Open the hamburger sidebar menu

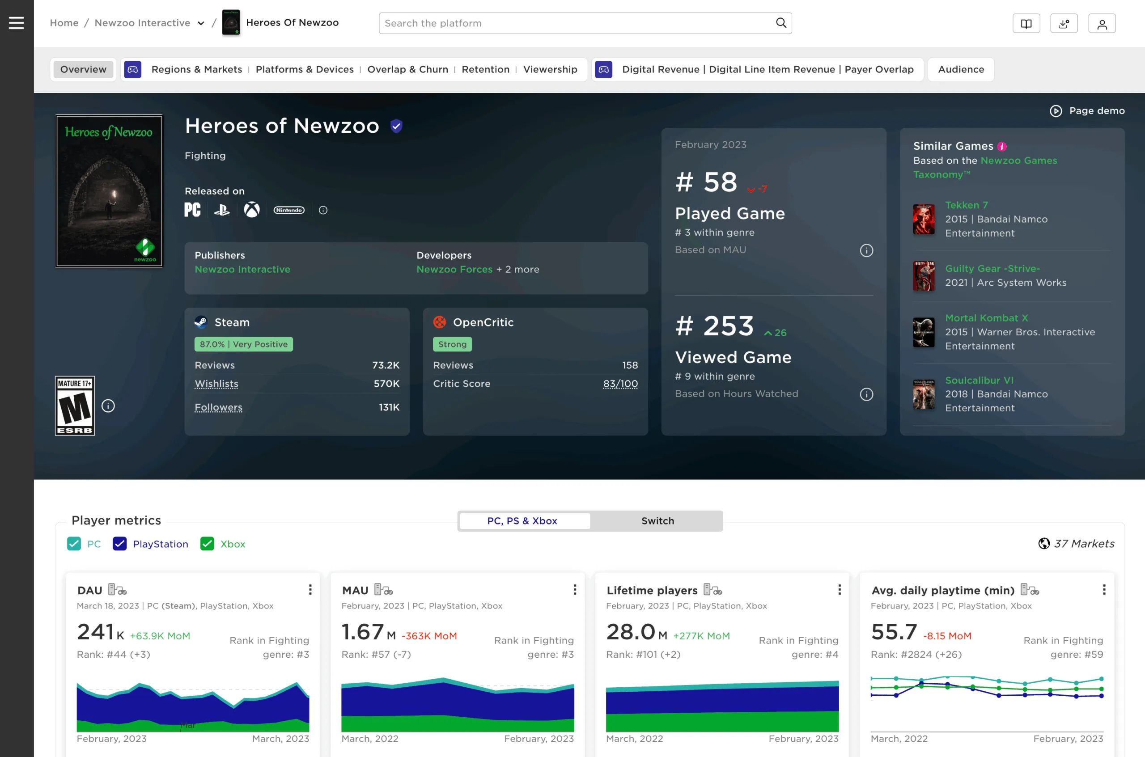pyautogui.click(x=17, y=23)
